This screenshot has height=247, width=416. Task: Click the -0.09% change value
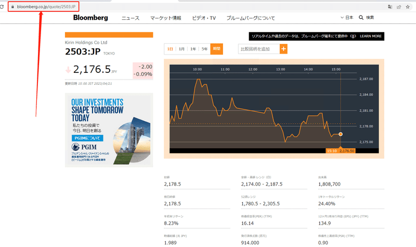142,74
